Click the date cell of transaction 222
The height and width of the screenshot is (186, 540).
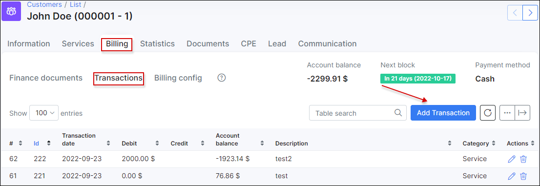82,159
